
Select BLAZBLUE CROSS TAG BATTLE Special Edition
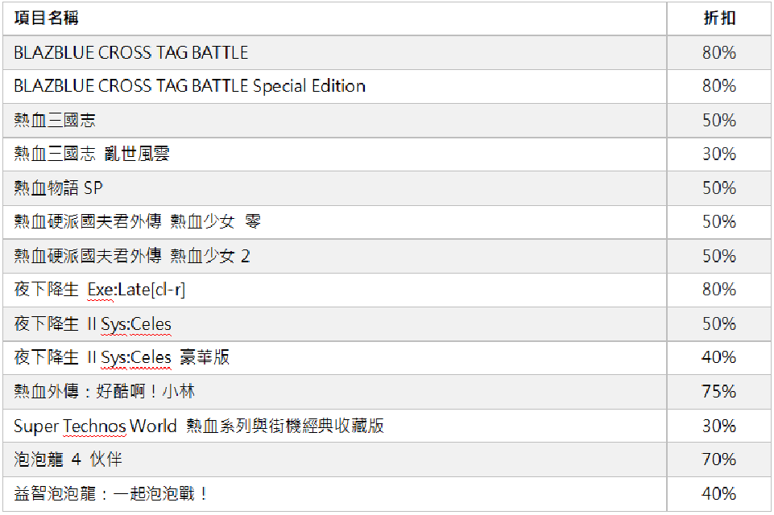(190, 86)
